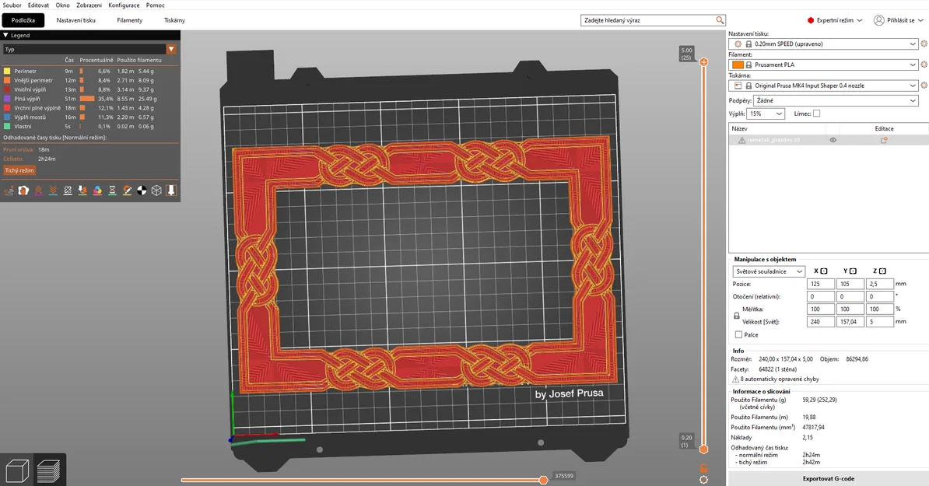Switch to Nastavení tisku tab
The image size is (929, 486).
point(75,20)
